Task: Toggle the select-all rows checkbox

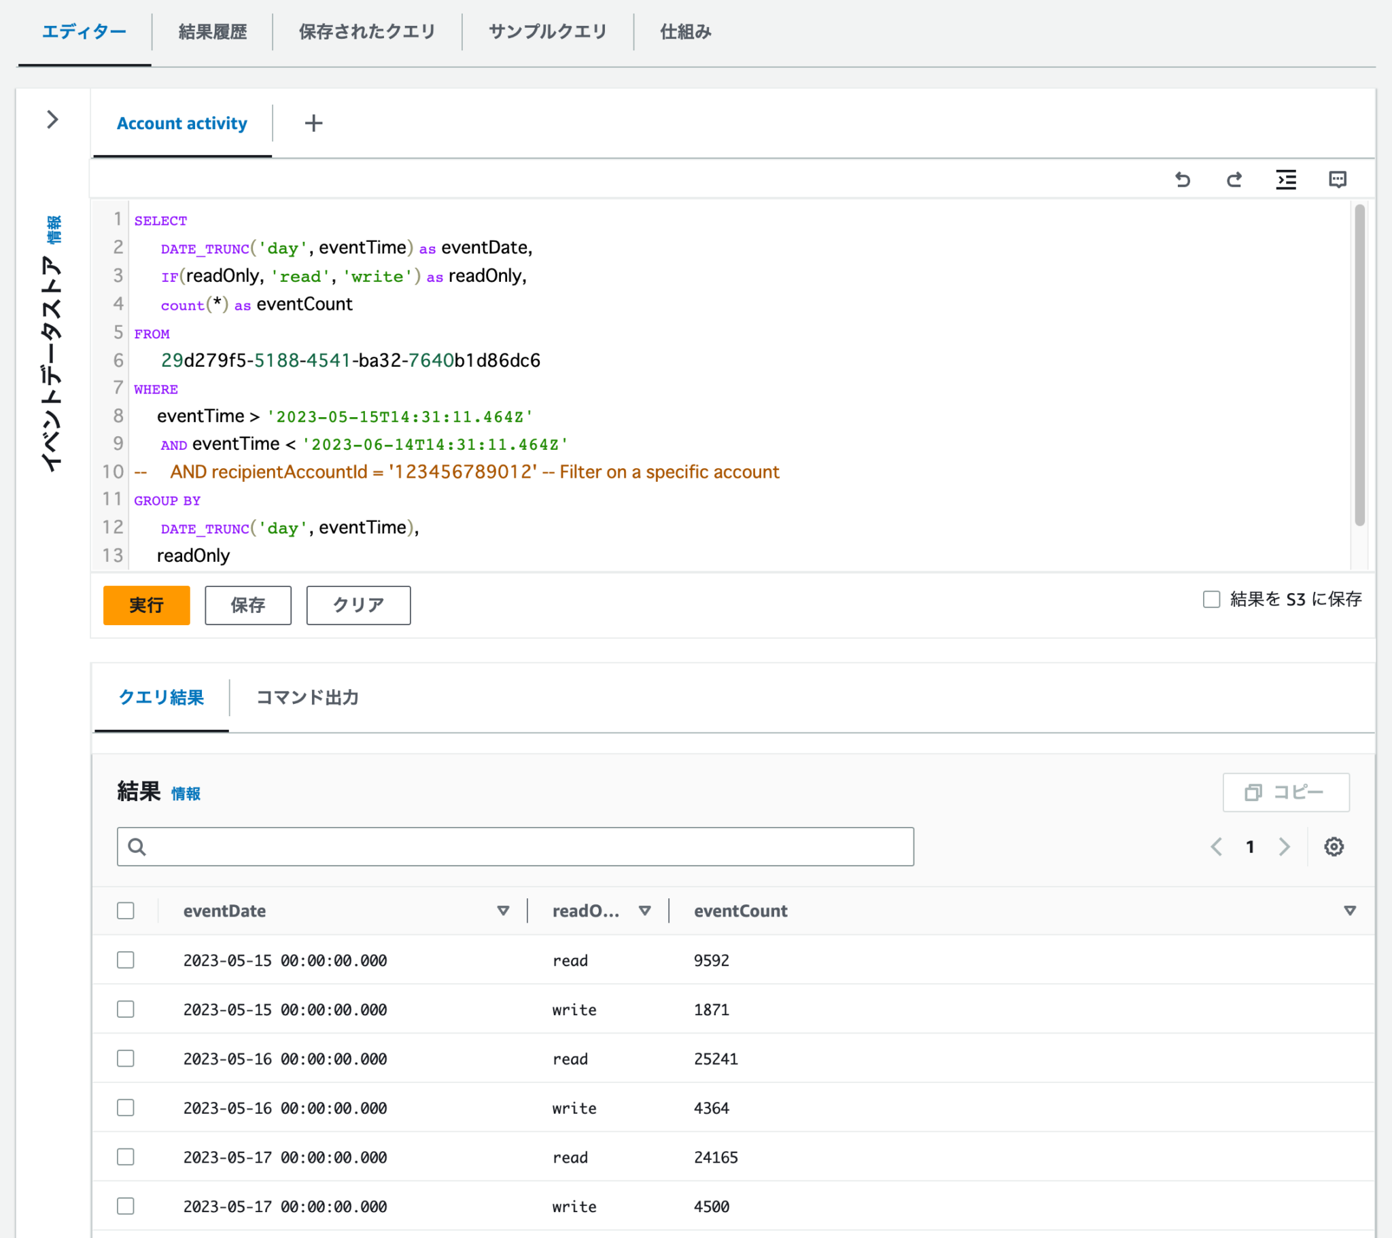Action: 125,910
